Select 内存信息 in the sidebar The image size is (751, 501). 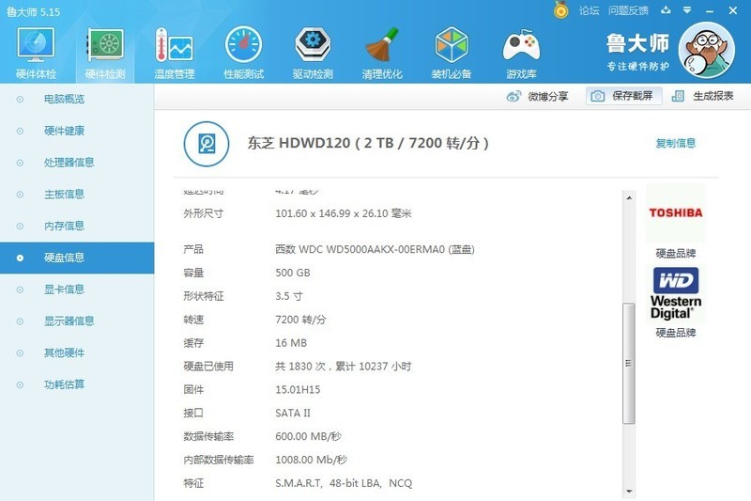click(77, 226)
